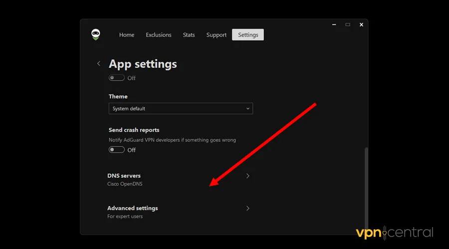Click the Advanced settings label
The image size is (449, 249).
[133, 208]
